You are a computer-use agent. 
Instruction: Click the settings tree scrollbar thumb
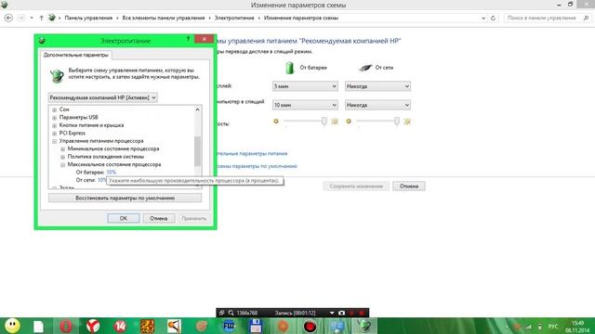(197, 151)
